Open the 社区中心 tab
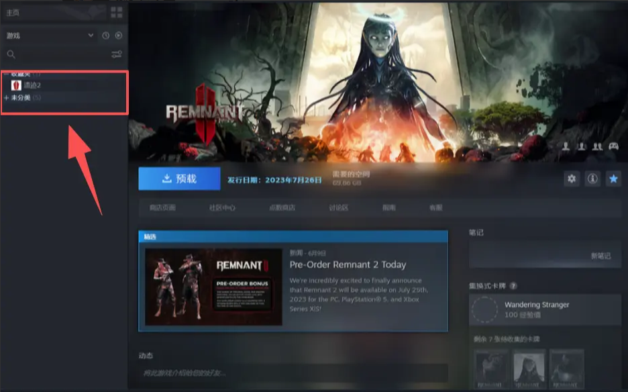The width and height of the screenshot is (628, 392). pos(222,208)
